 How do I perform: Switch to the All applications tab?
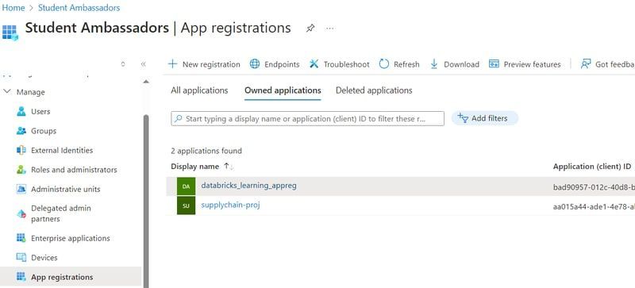tap(199, 90)
